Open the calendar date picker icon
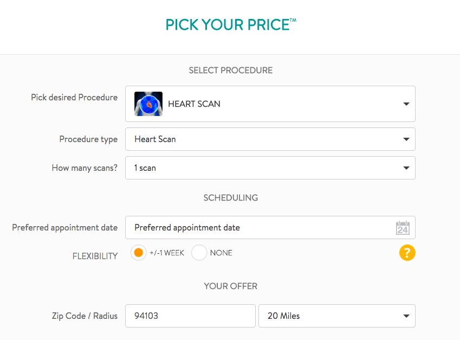This screenshot has width=460, height=340. coord(403,228)
